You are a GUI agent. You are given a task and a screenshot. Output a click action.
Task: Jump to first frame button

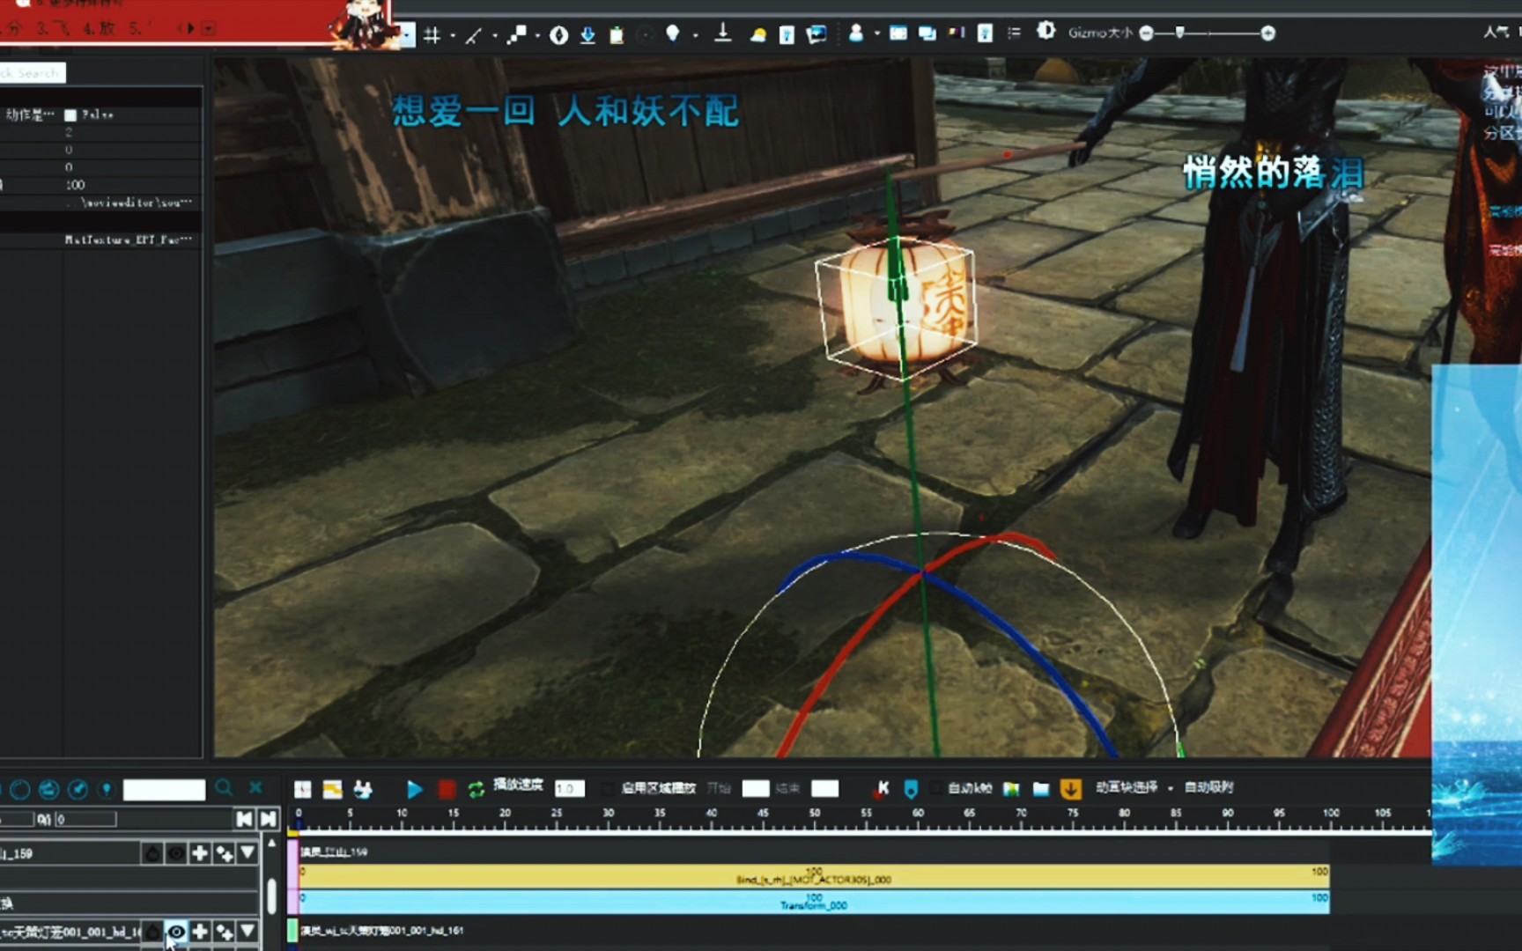[244, 820]
